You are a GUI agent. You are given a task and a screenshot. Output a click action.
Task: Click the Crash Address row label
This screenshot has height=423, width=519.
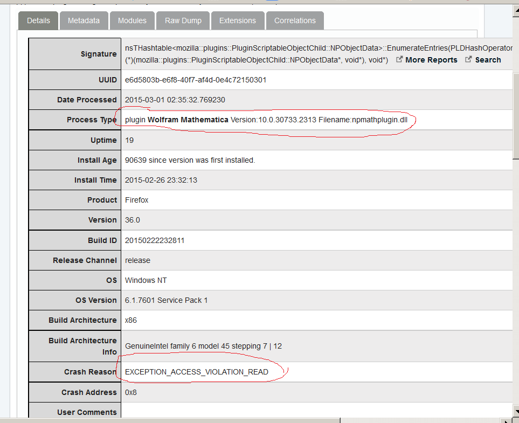pos(89,392)
